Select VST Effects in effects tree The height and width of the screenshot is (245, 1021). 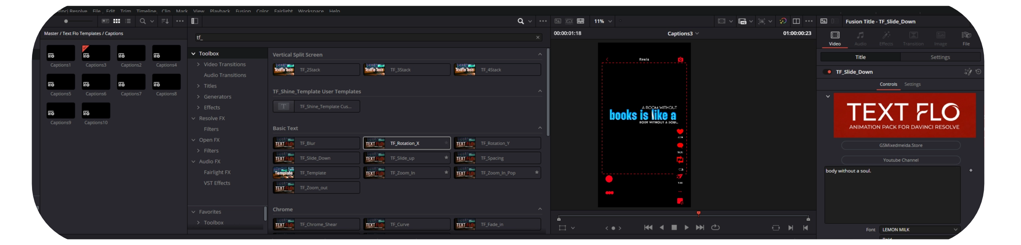coord(217,183)
